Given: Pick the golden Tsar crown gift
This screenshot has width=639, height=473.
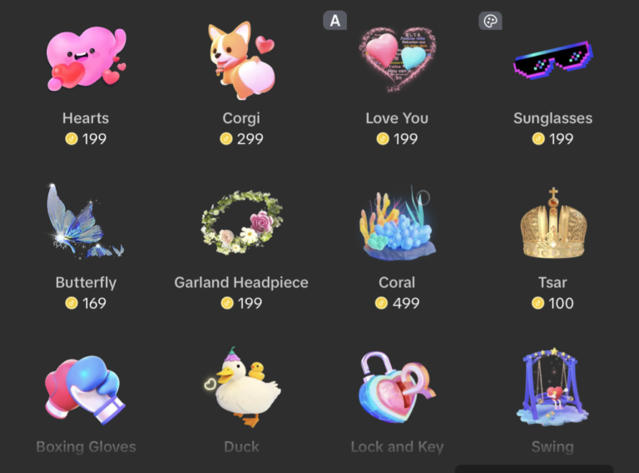Looking at the screenshot, I should pos(553,223).
